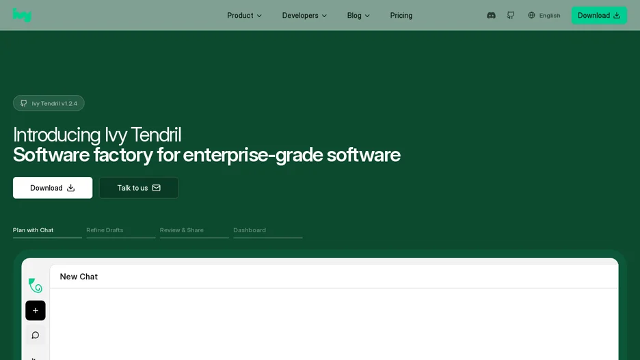Click the Talk to us button
This screenshot has width=640, height=360.
(139, 188)
